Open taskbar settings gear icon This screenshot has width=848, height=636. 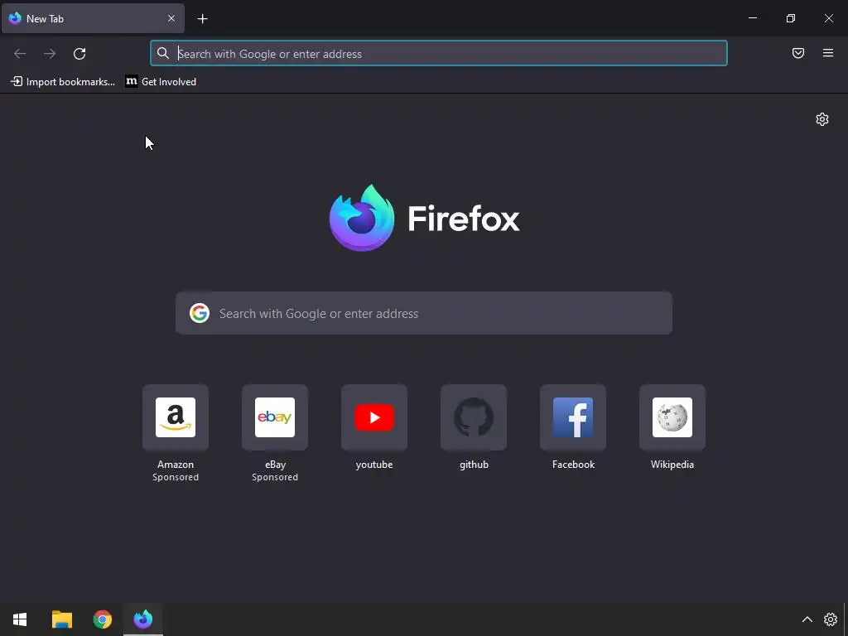[x=830, y=619]
